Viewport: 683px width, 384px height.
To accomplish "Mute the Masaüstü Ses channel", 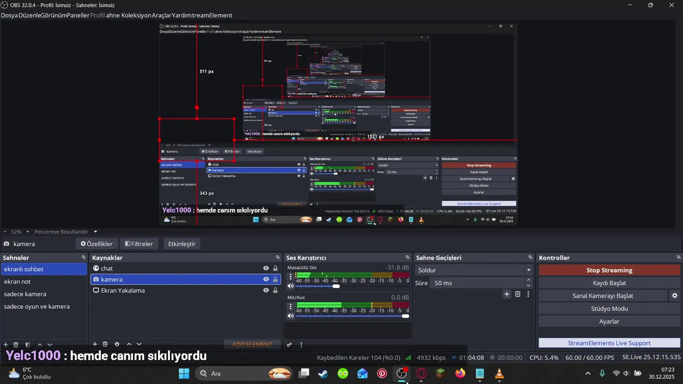I will [291, 286].
